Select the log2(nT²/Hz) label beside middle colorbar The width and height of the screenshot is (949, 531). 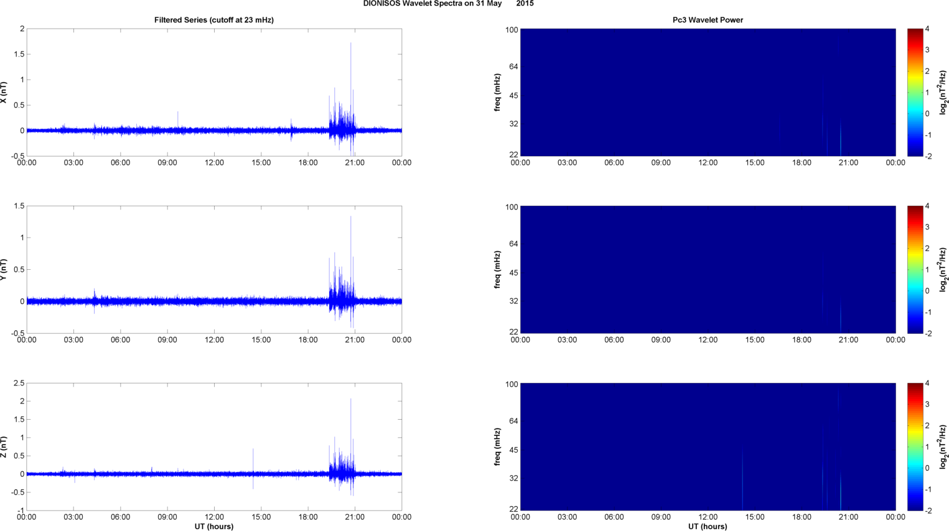coord(943,270)
